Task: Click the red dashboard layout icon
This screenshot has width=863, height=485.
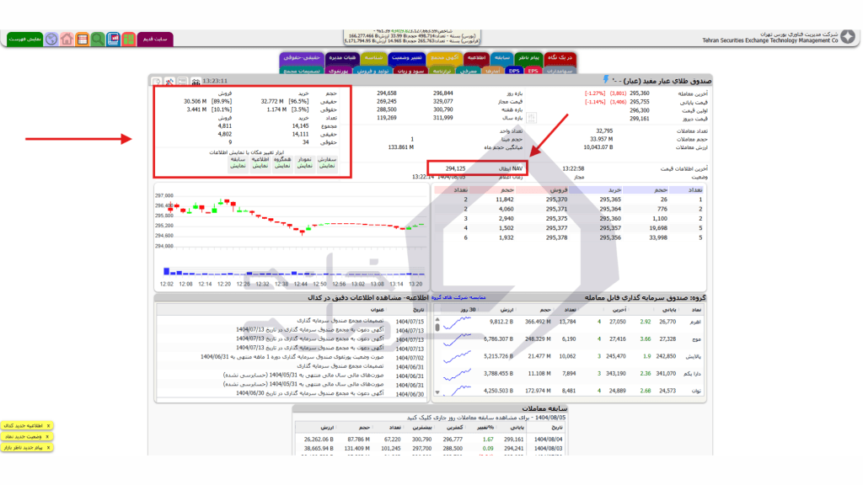Action: tap(128, 39)
